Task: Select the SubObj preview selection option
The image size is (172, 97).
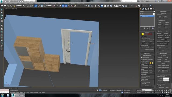Action: pos(145,47)
